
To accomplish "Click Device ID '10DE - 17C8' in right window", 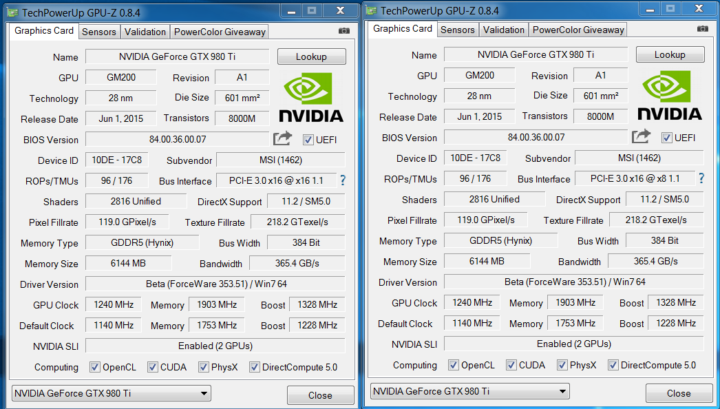I will coord(475,158).
